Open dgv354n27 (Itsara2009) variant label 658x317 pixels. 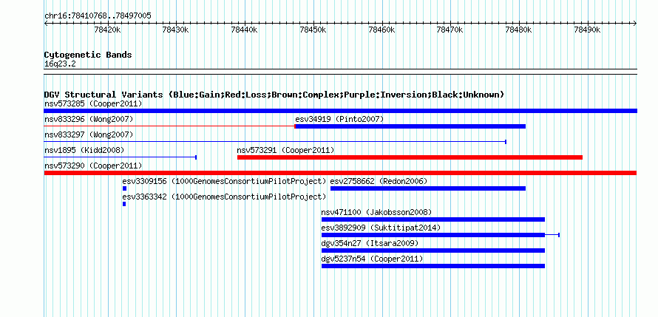[370, 243]
